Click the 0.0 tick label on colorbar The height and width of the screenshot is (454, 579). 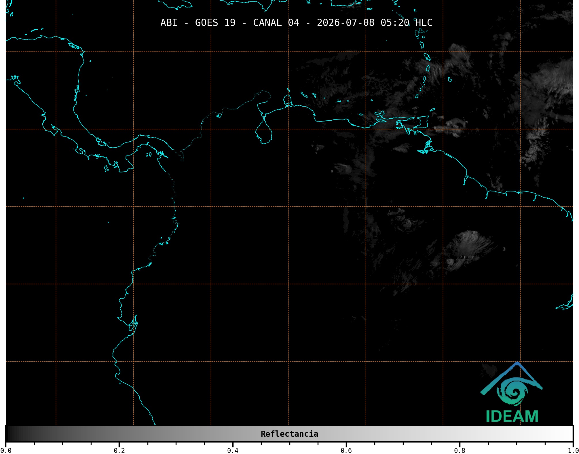tap(6, 450)
